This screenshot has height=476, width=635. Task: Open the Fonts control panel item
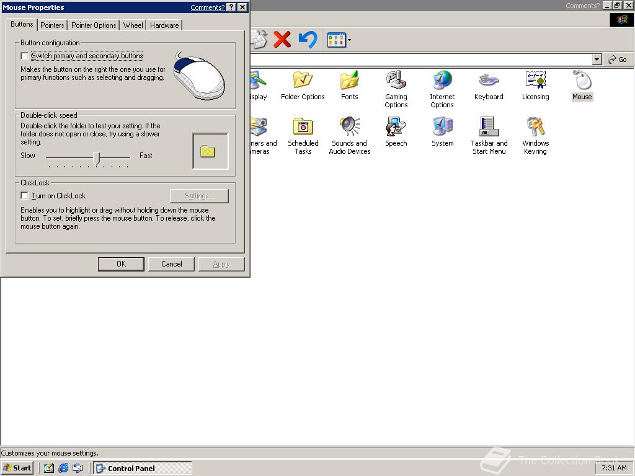[349, 86]
